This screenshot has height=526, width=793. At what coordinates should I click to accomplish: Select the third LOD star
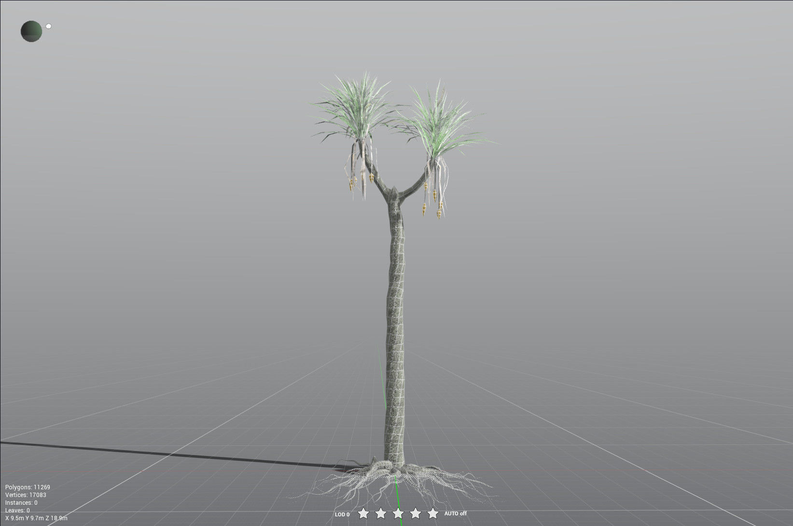[398, 513]
